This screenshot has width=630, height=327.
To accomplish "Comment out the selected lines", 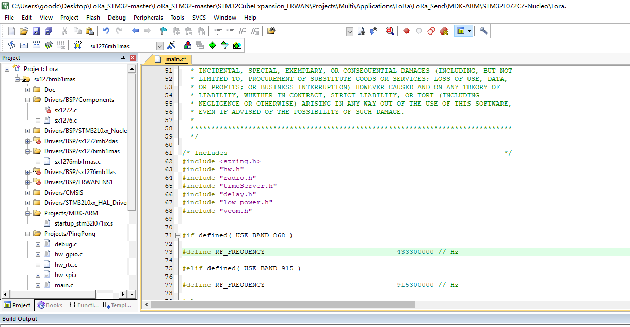I will tap(243, 31).
